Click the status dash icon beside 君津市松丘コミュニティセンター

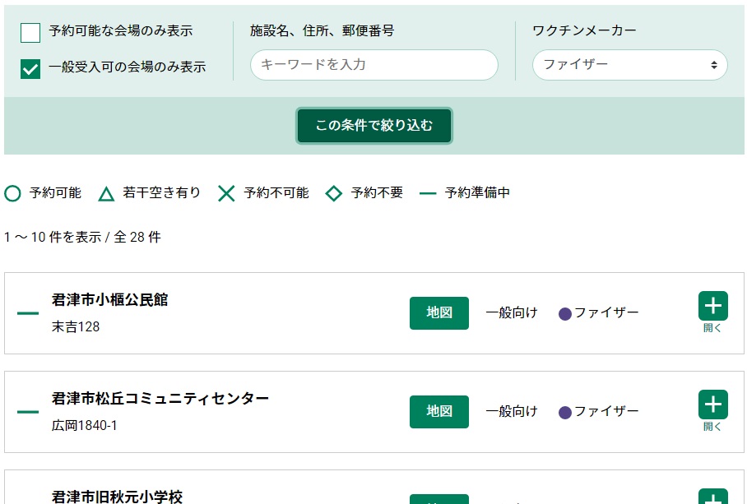28,412
